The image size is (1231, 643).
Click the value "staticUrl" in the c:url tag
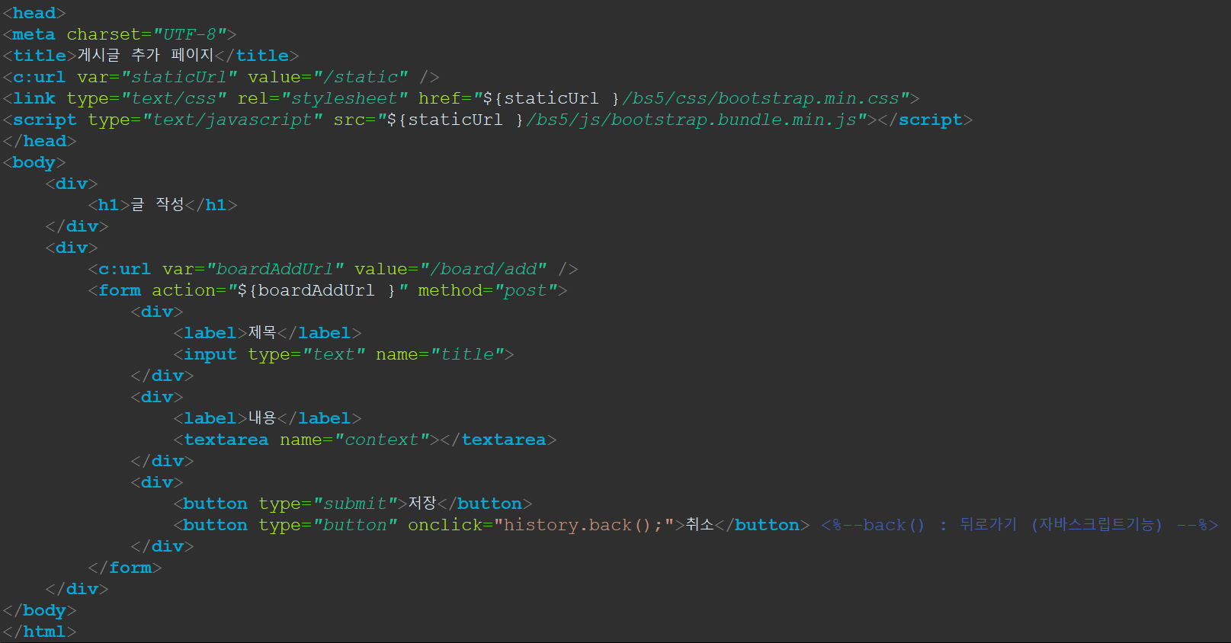pos(179,77)
